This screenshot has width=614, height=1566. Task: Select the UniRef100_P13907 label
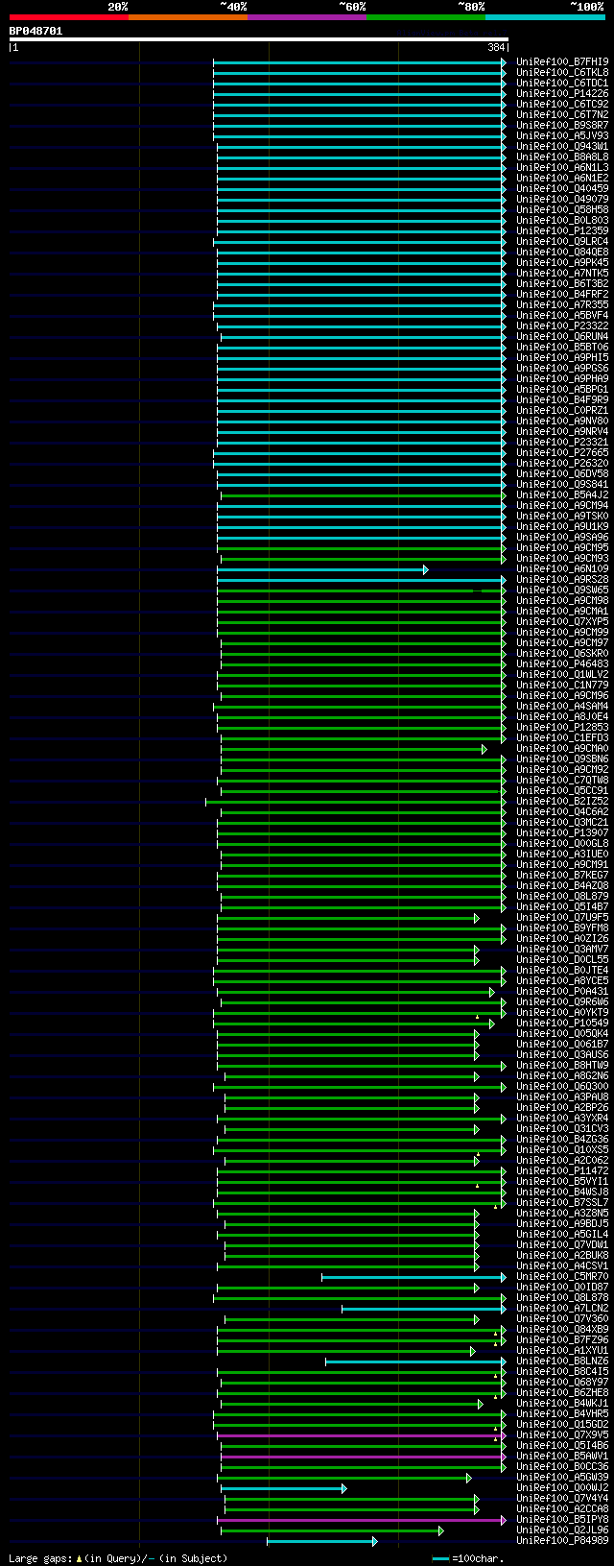(x=562, y=832)
